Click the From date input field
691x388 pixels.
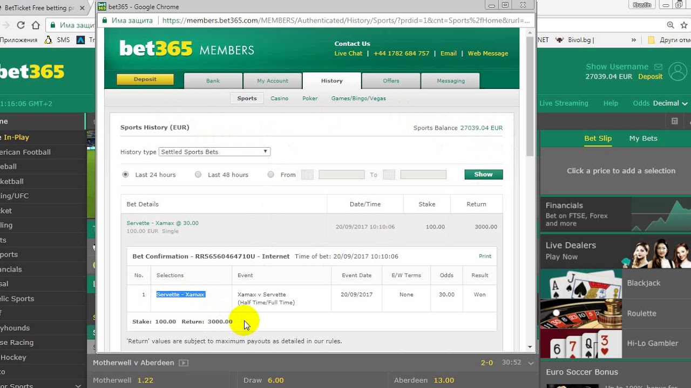pos(342,175)
